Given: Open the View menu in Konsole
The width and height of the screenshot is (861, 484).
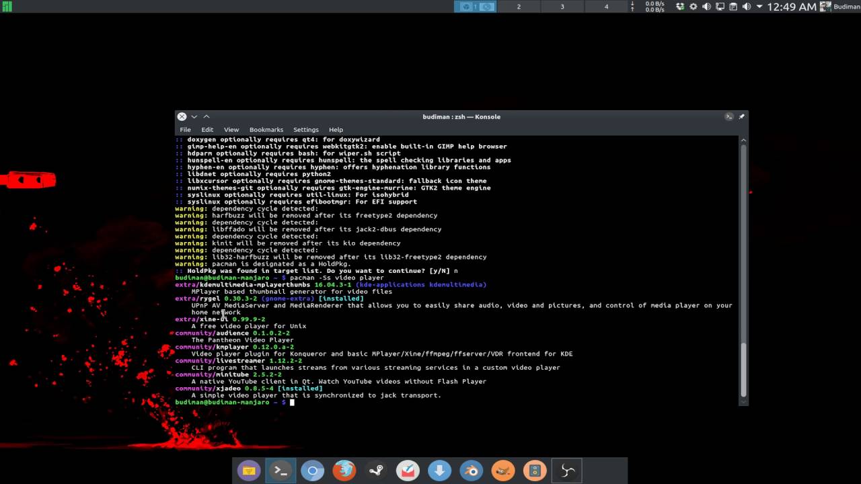Looking at the screenshot, I should [x=231, y=130].
